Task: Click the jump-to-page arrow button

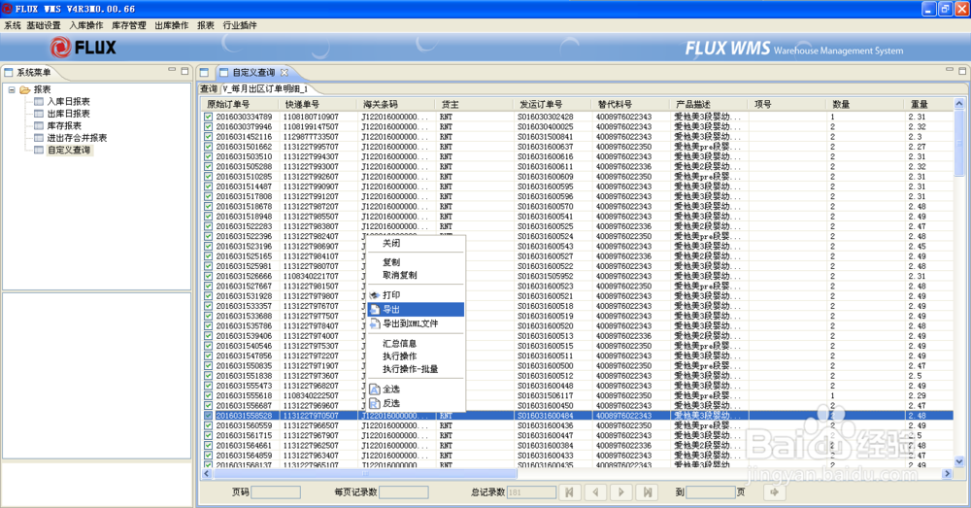Action: [x=774, y=492]
